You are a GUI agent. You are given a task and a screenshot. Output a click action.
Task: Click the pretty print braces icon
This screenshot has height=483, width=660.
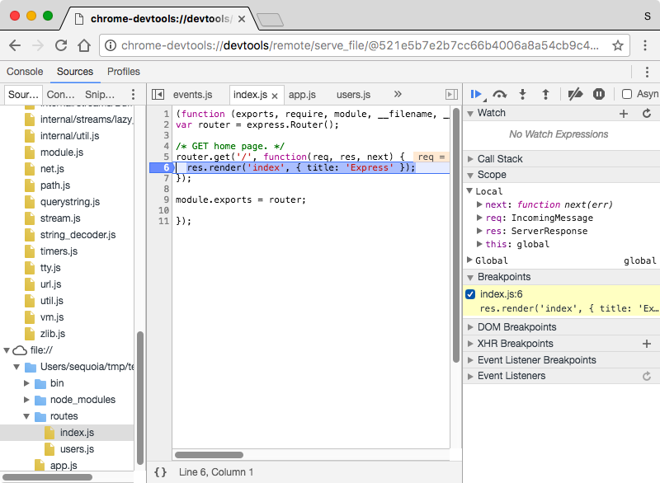coord(160,472)
